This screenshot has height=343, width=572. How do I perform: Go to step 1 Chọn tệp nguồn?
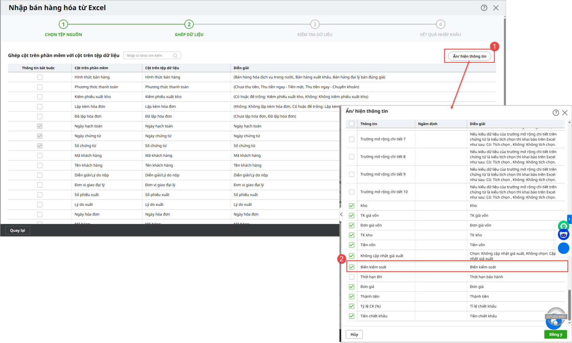(x=63, y=24)
